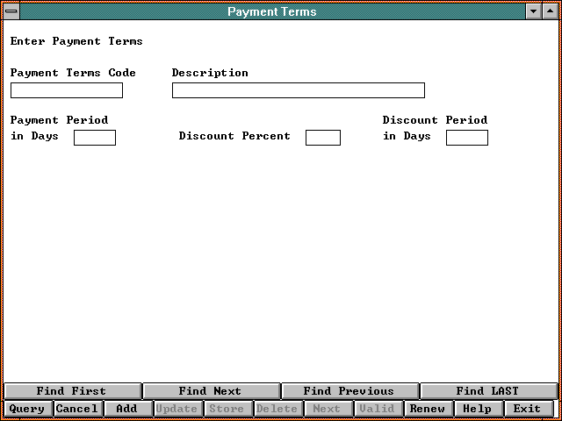Open the window system control menu
The width and height of the screenshot is (562, 421).
11,11
